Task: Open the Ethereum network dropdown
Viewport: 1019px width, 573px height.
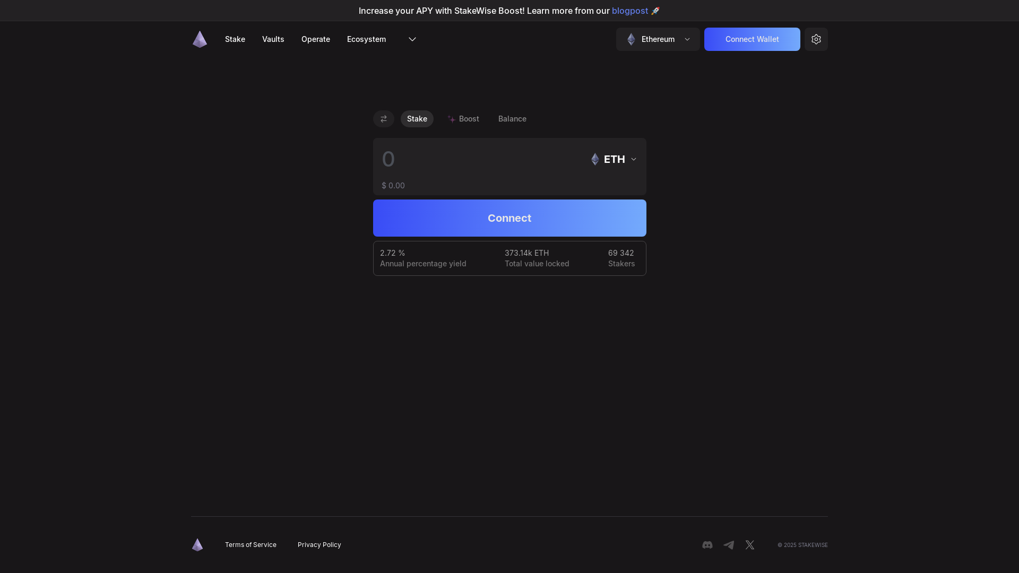Action: [x=658, y=39]
